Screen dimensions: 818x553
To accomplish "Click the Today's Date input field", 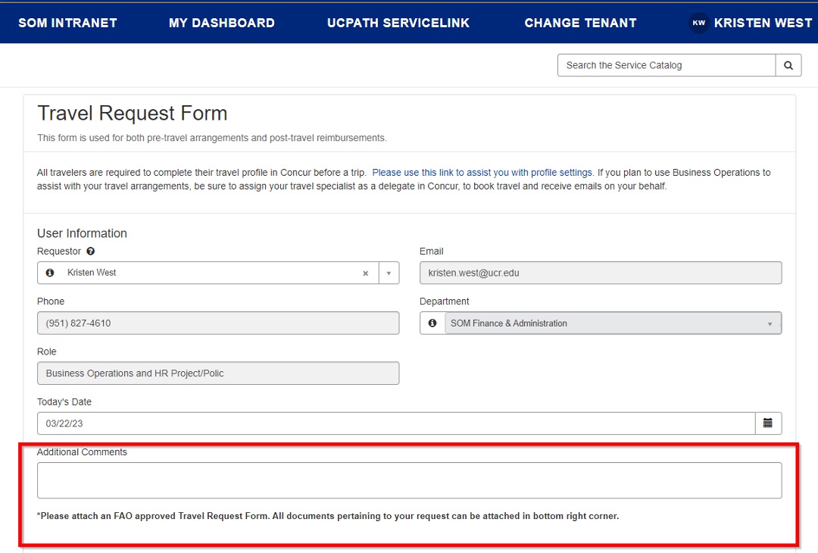I will [x=395, y=423].
